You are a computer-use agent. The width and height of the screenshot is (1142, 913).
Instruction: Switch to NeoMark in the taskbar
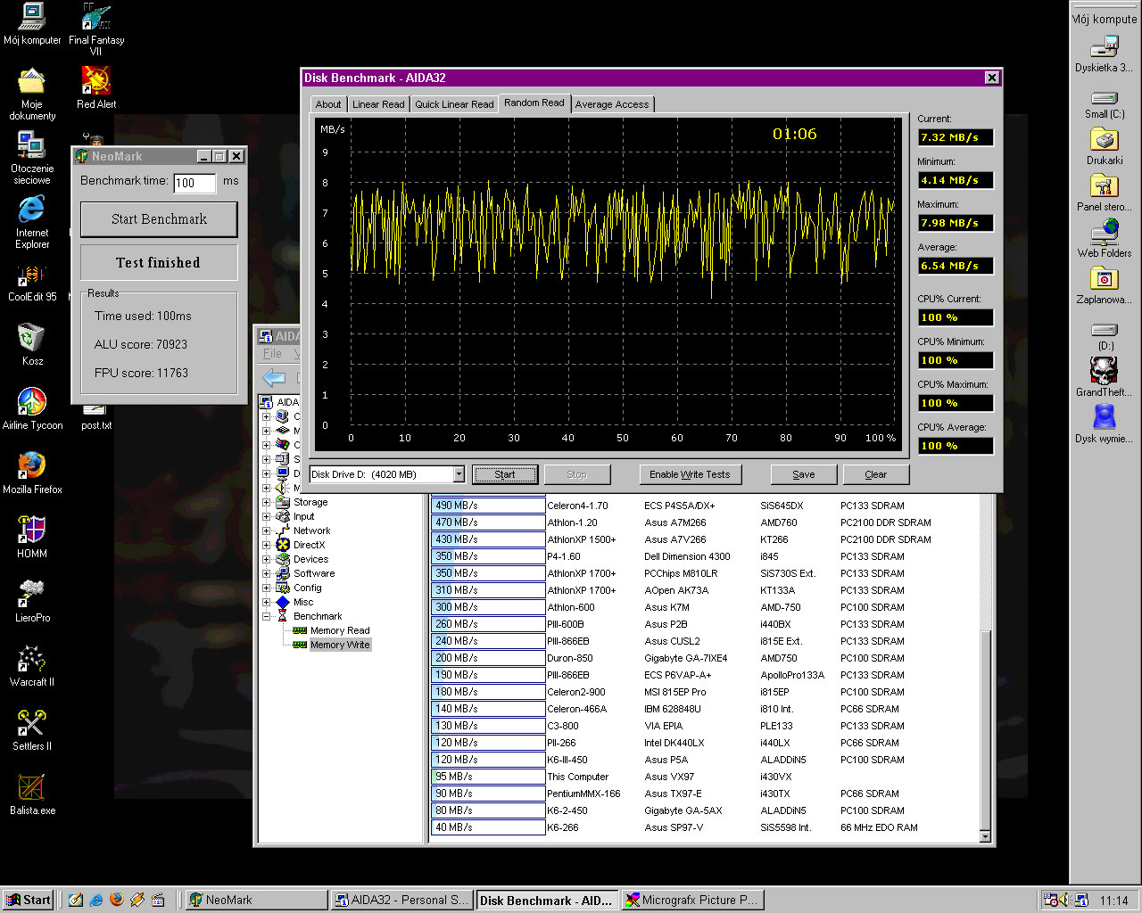[255, 900]
